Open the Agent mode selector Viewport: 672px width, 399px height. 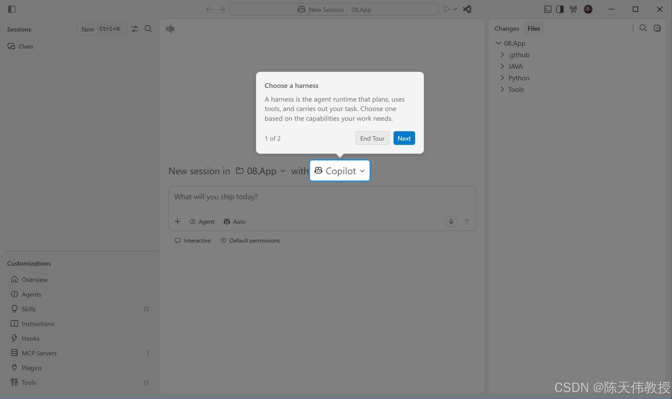pos(202,222)
